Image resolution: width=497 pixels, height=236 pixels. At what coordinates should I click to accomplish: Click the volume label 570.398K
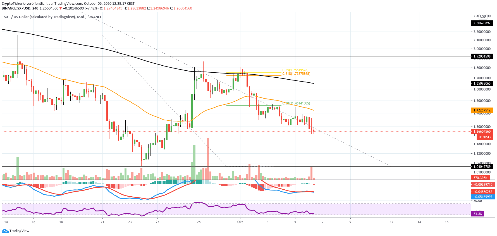click(481, 178)
